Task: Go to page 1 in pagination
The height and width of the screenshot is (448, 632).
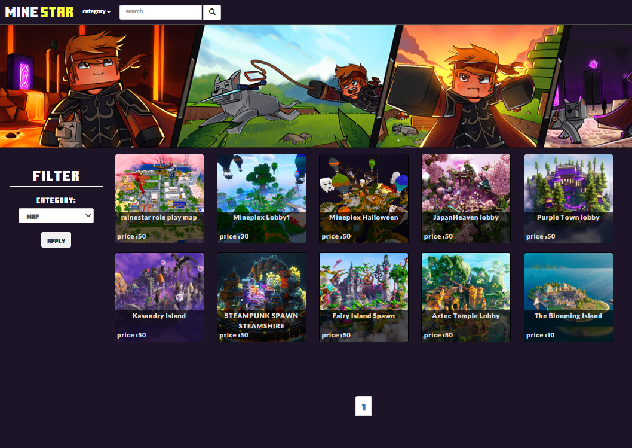Action: (x=364, y=406)
